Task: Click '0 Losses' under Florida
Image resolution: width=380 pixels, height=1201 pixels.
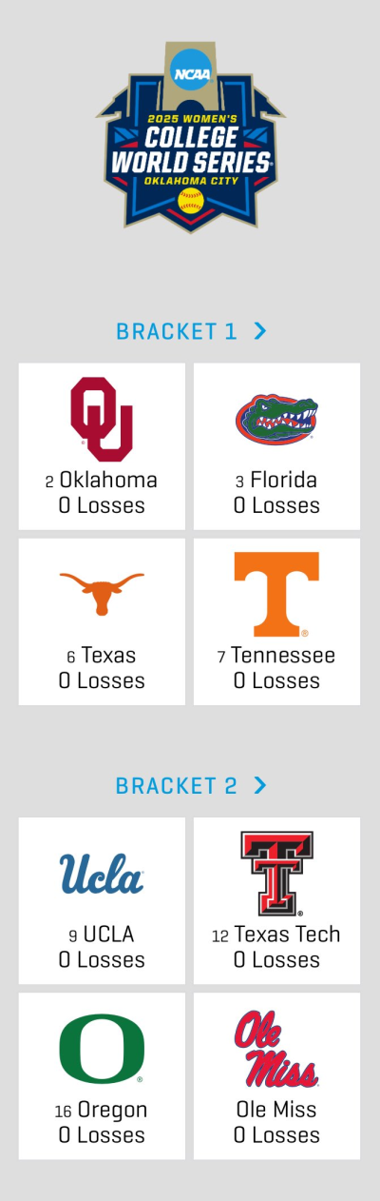Action: (x=276, y=505)
